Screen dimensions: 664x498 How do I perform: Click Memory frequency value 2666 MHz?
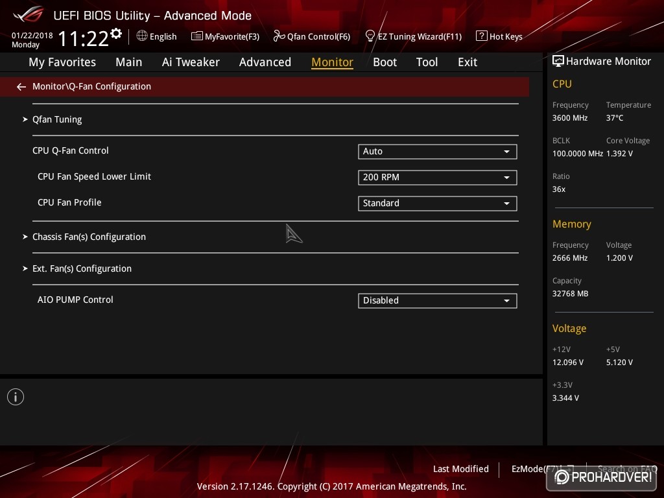570,258
